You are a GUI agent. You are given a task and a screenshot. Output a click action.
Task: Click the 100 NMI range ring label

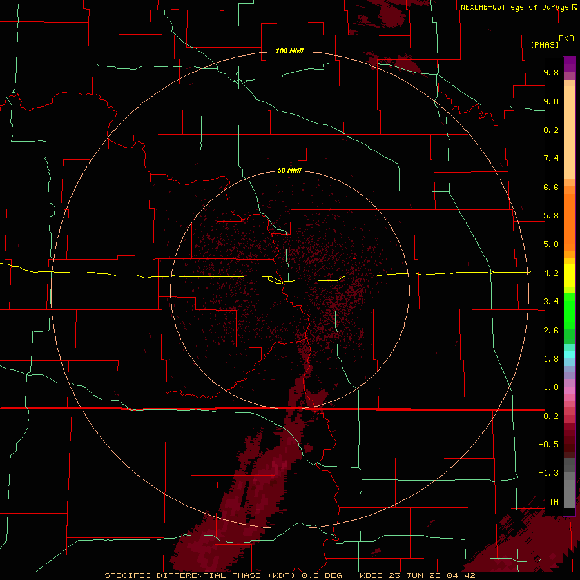tap(289, 51)
